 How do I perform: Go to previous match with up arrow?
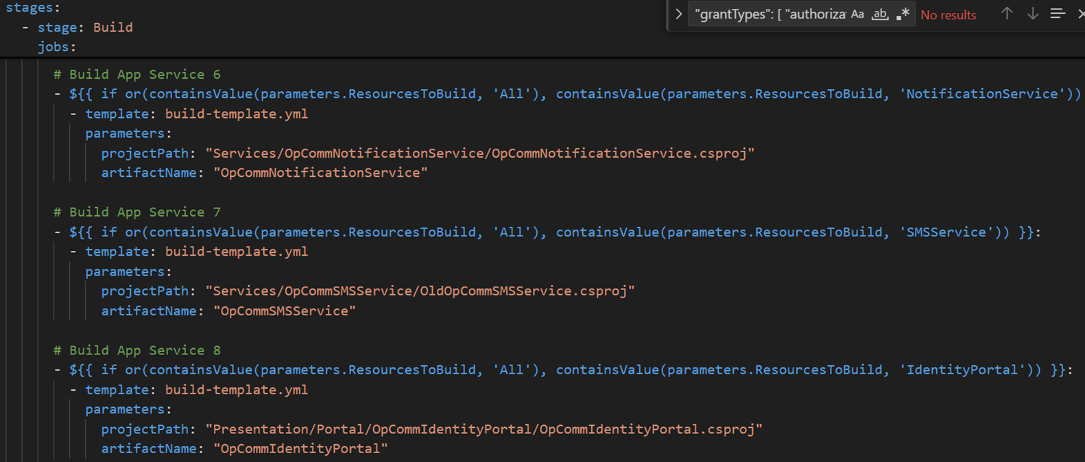[x=1007, y=14]
